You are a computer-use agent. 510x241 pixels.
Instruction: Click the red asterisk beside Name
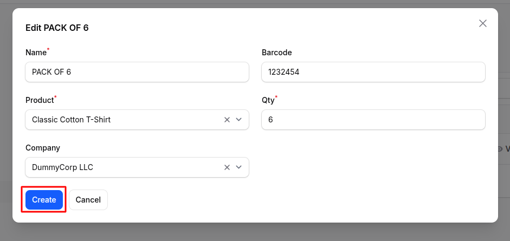(48, 50)
